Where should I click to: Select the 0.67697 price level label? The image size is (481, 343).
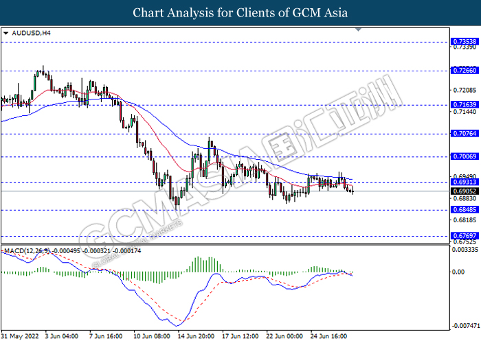[465, 236]
